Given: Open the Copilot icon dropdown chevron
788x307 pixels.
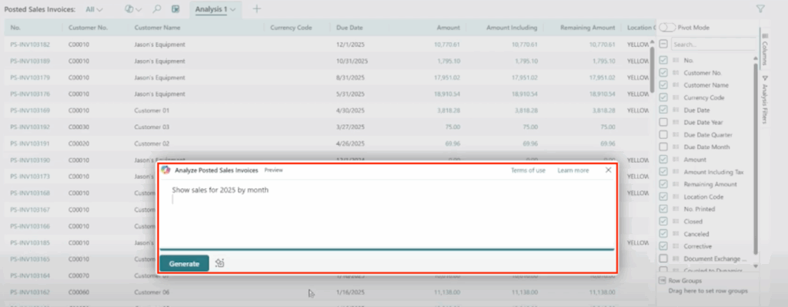Looking at the screenshot, I should [139, 9].
